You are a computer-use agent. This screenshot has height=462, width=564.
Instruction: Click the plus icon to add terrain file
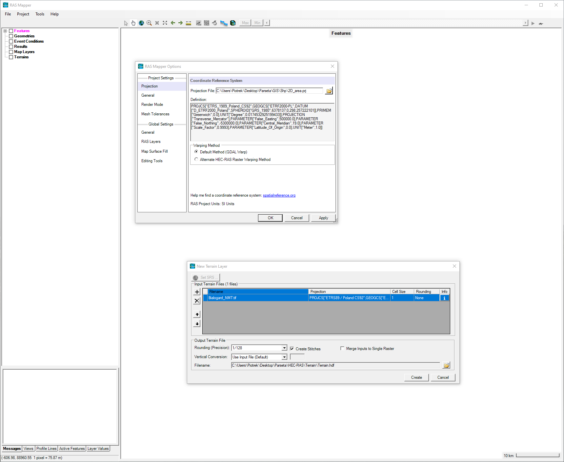coord(197,292)
